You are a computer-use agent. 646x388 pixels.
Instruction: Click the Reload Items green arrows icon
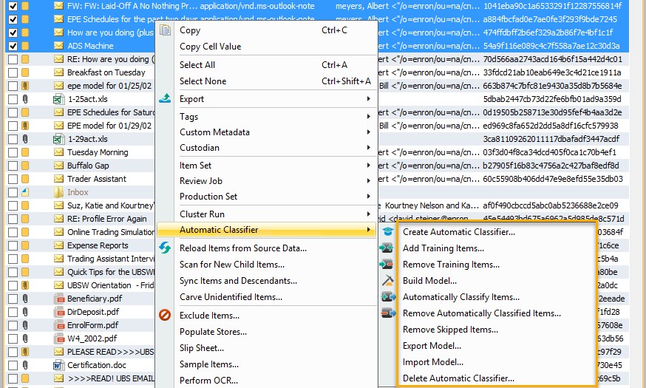(x=165, y=248)
